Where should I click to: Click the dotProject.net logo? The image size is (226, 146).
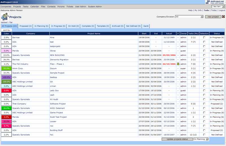point(215,2)
